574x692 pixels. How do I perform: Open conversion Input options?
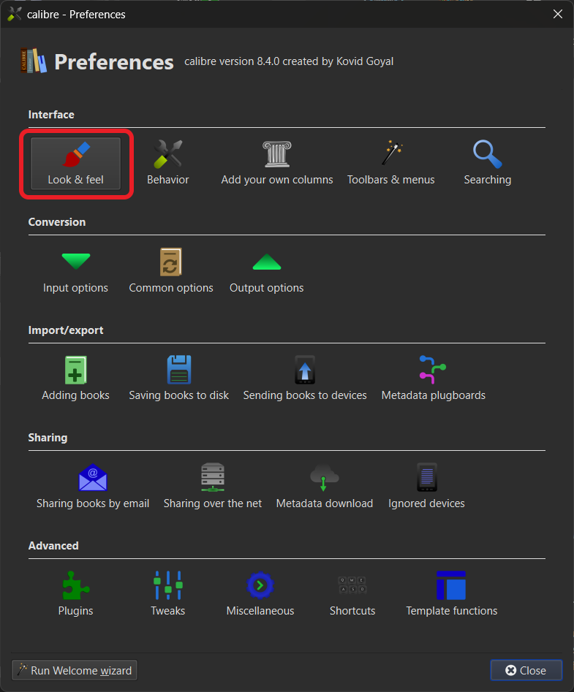tap(75, 271)
